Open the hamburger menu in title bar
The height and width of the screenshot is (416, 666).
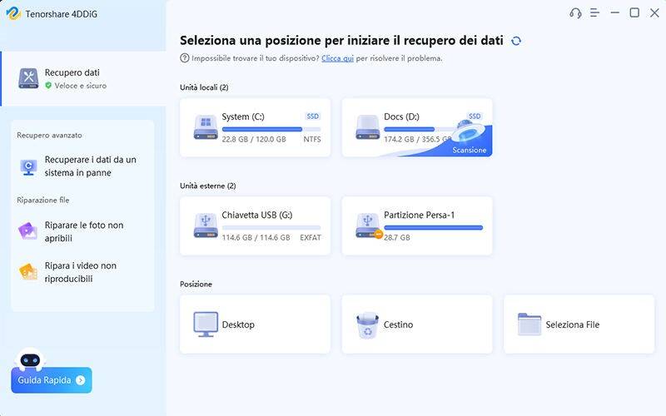pyautogui.click(x=594, y=12)
